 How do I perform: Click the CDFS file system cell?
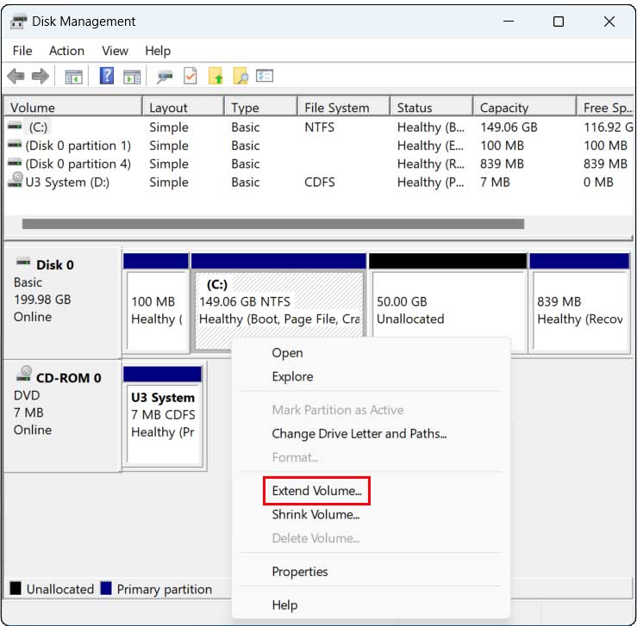coord(320,183)
